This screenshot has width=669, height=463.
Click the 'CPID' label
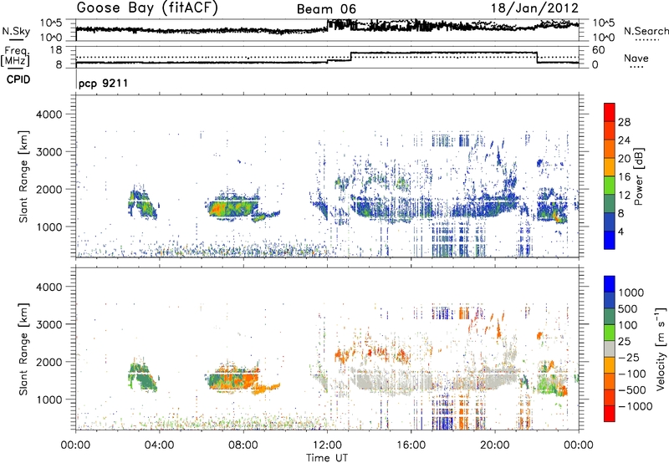pyautogui.click(x=18, y=79)
